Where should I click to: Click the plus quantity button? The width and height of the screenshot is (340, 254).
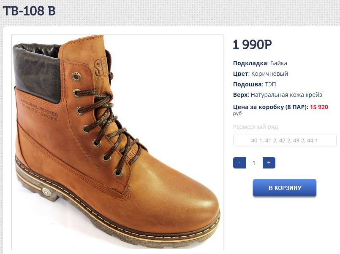[x=269, y=163]
